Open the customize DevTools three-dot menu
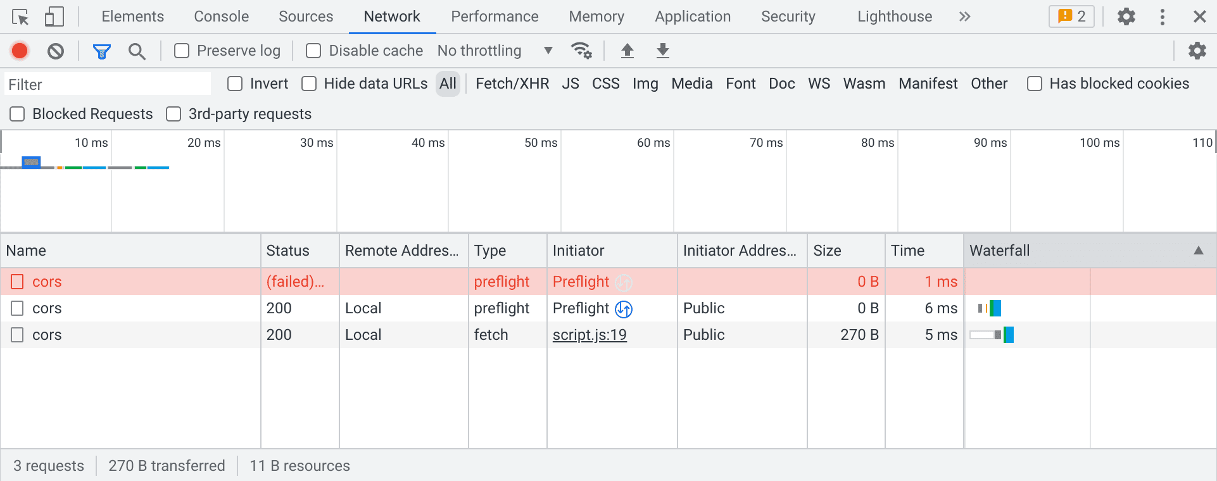This screenshot has width=1217, height=481. pos(1162,17)
